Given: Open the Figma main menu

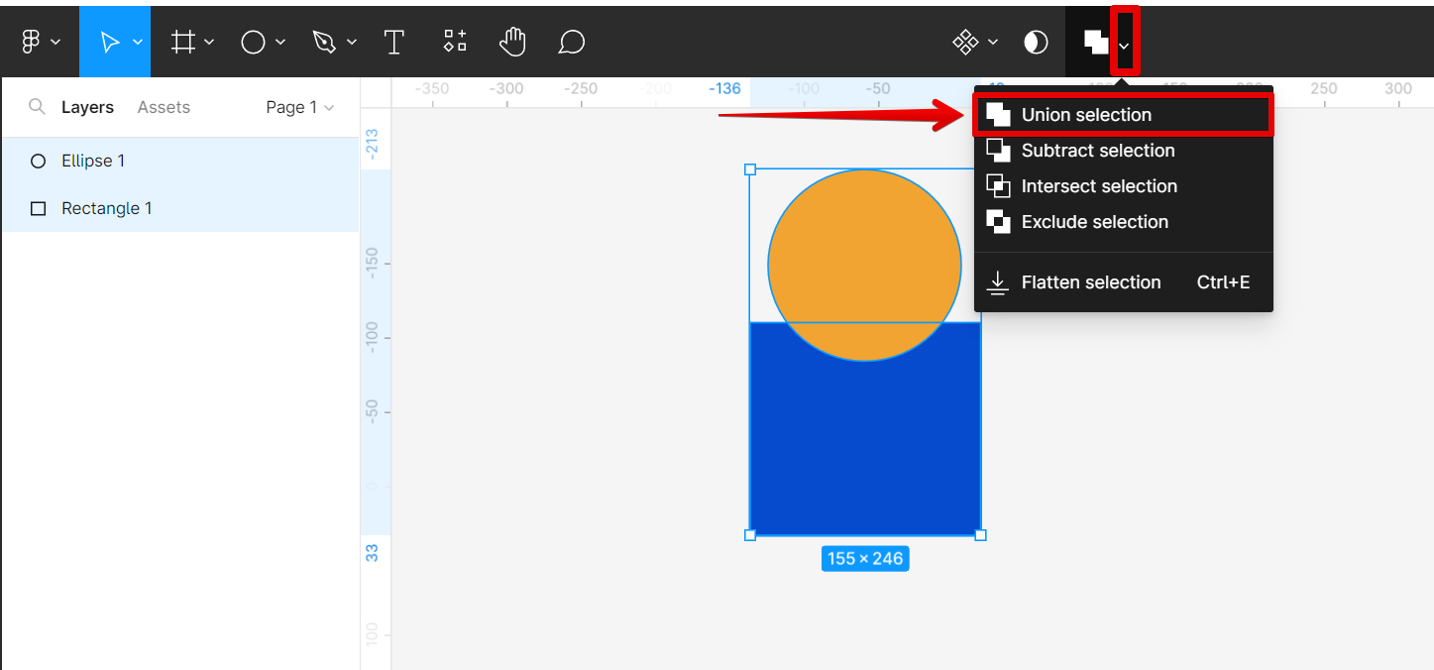Looking at the screenshot, I should tap(32, 42).
